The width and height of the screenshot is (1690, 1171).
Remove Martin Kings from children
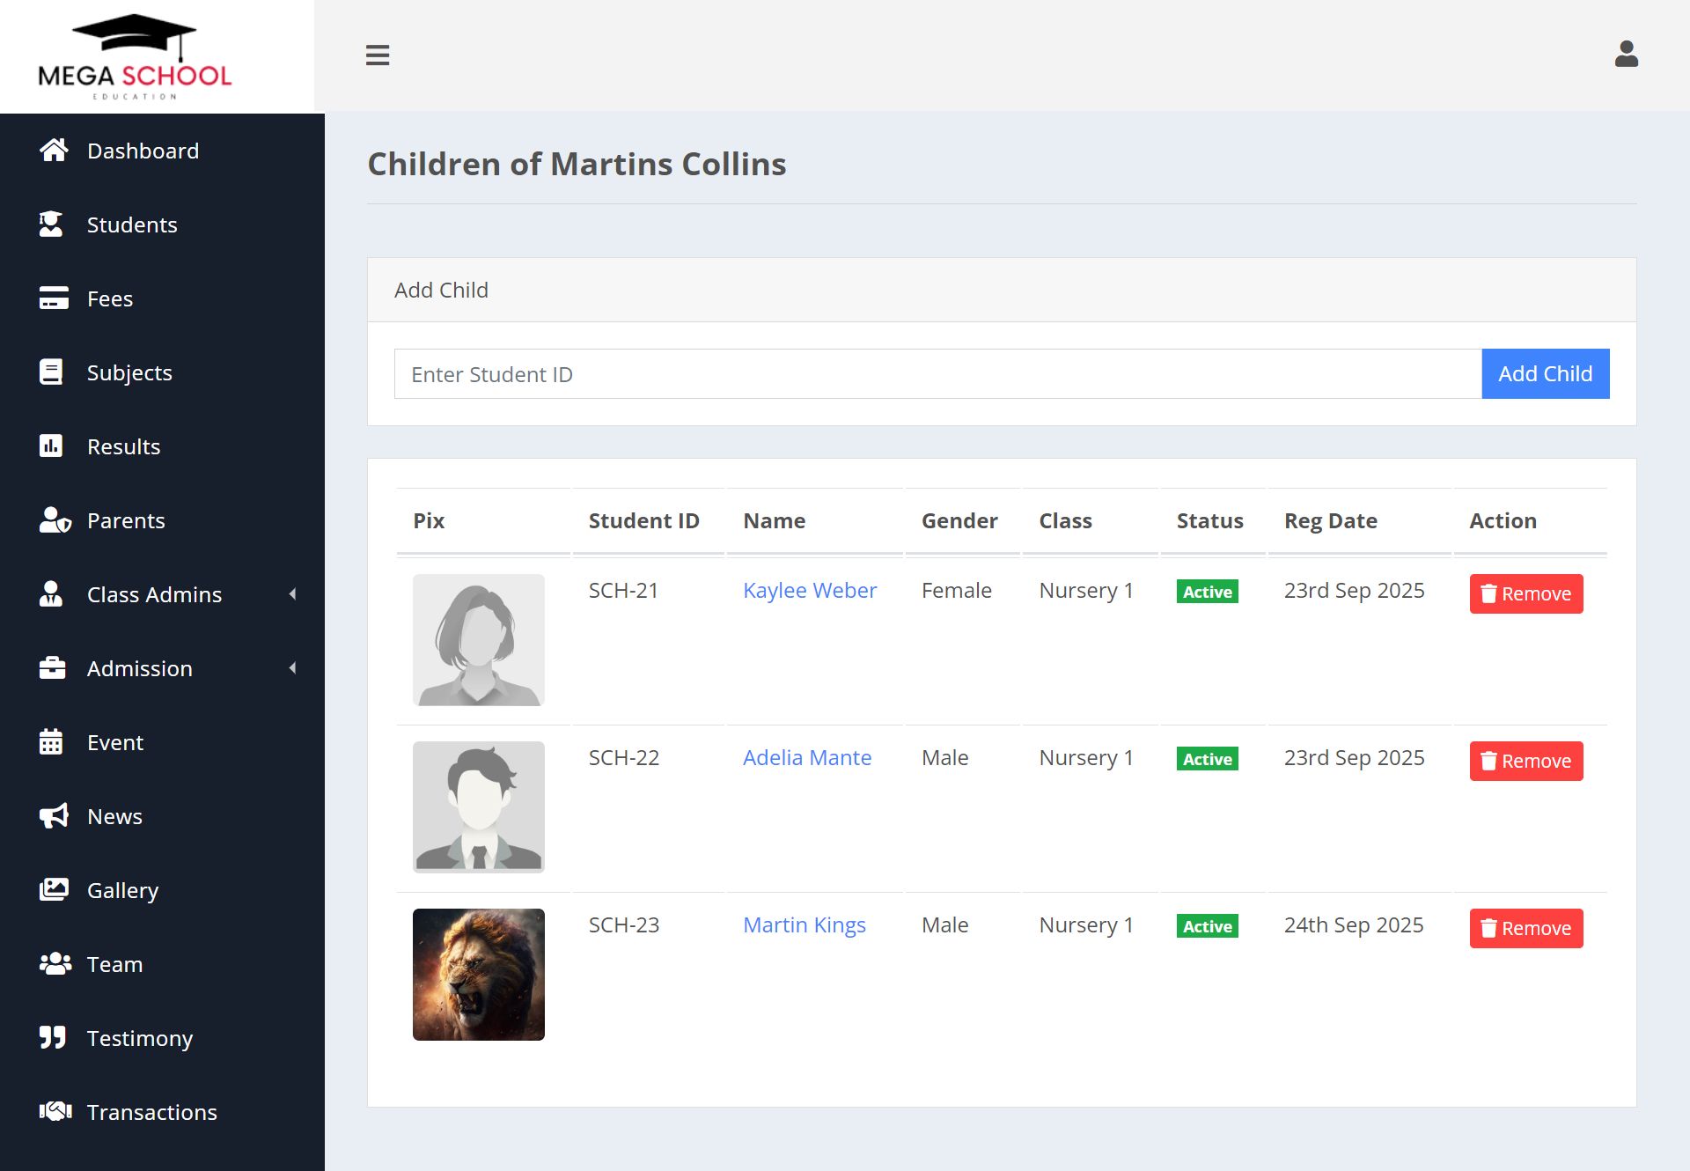coord(1525,928)
